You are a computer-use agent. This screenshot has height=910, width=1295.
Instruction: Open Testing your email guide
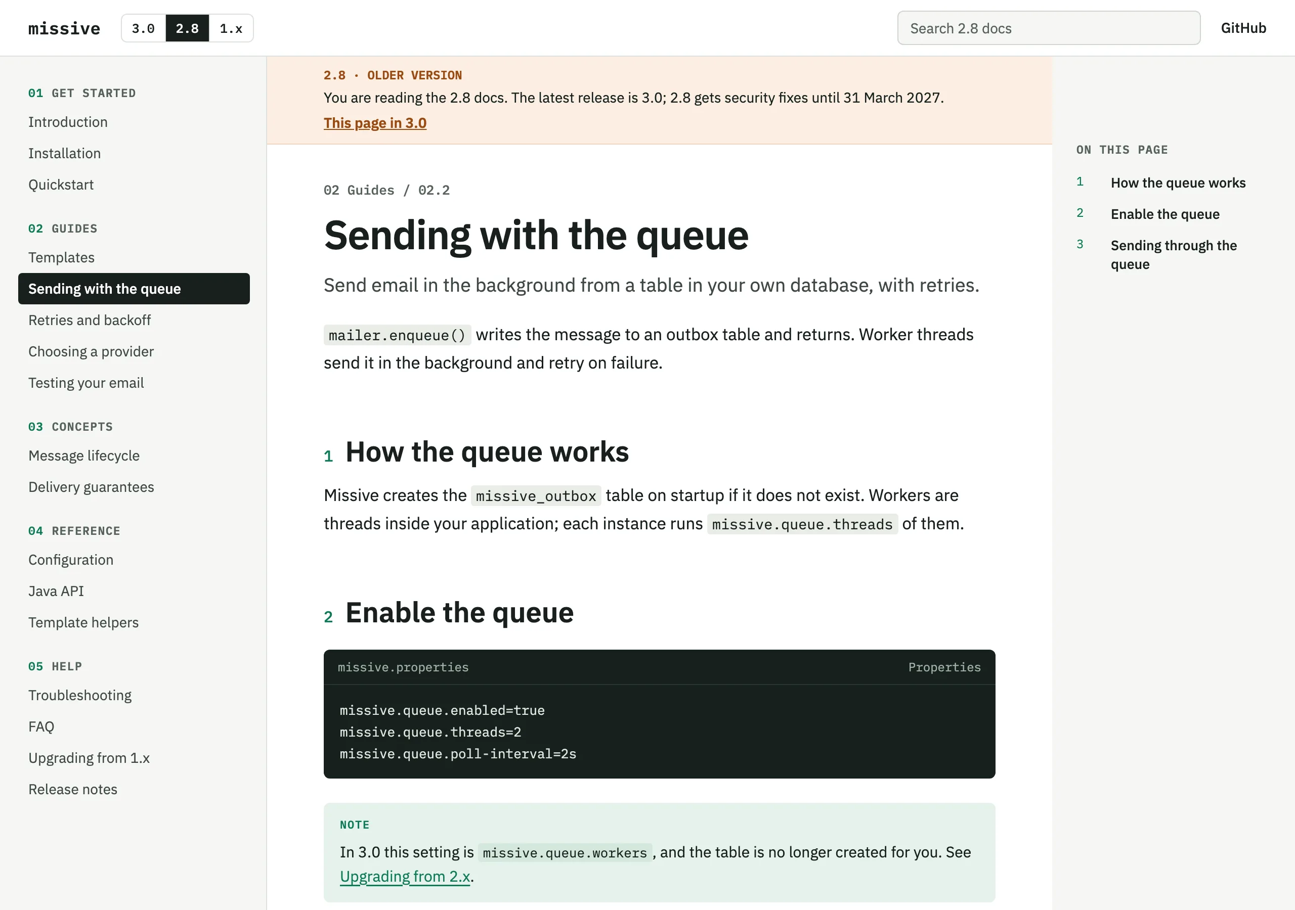[x=85, y=383]
